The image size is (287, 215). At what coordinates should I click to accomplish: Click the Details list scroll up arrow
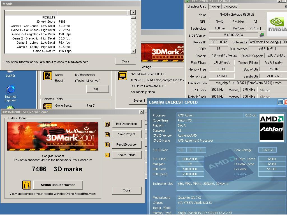tap(133, 13)
